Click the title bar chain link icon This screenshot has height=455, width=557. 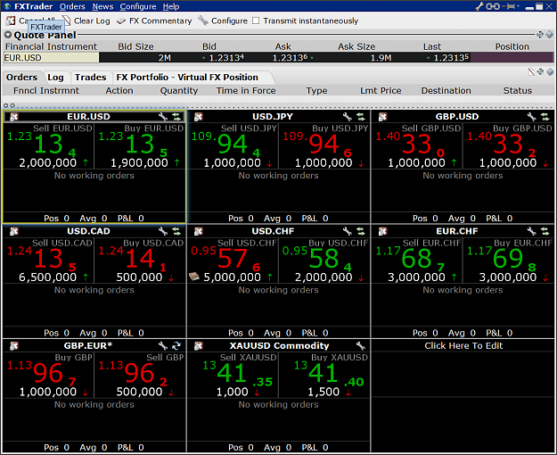click(x=493, y=6)
